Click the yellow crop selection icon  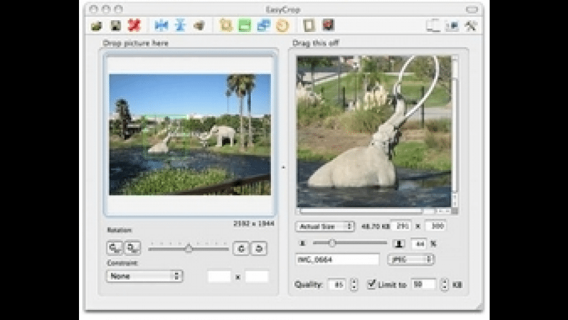[227, 25]
